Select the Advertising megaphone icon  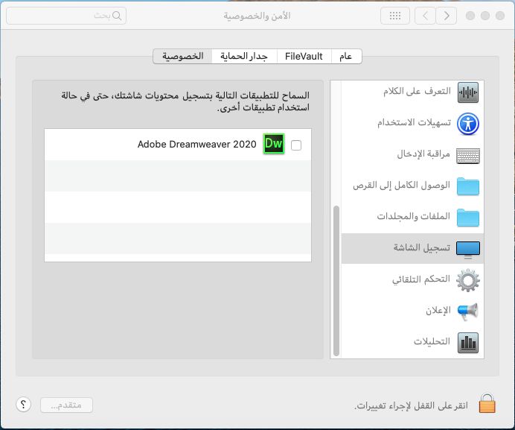[x=467, y=312]
